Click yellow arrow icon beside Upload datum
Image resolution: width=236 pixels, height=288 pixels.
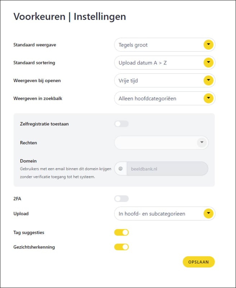pos(208,62)
